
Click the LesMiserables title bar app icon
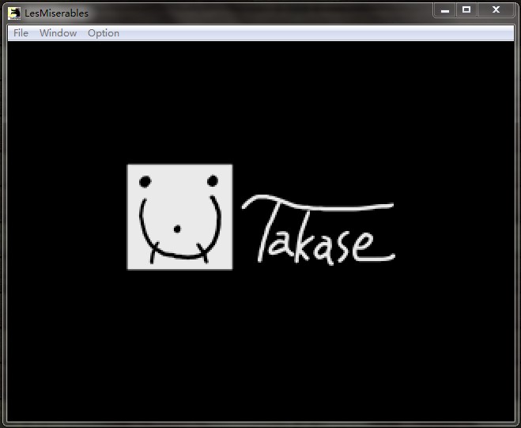pyautogui.click(x=14, y=13)
